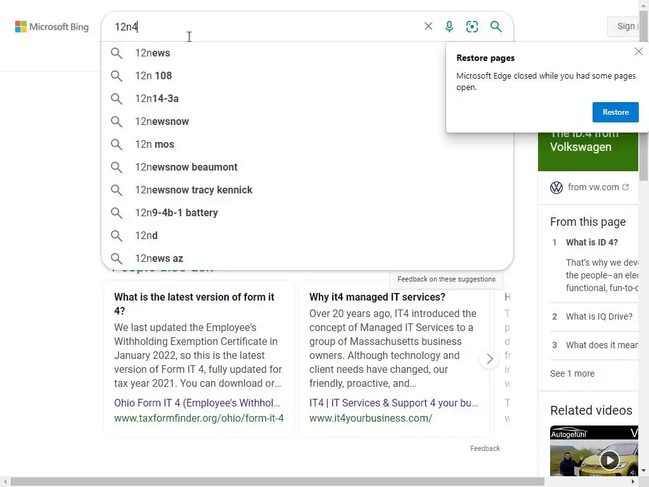Image resolution: width=649 pixels, height=487 pixels.
Task: Click 'See 1 more' link
Action: click(x=572, y=373)
